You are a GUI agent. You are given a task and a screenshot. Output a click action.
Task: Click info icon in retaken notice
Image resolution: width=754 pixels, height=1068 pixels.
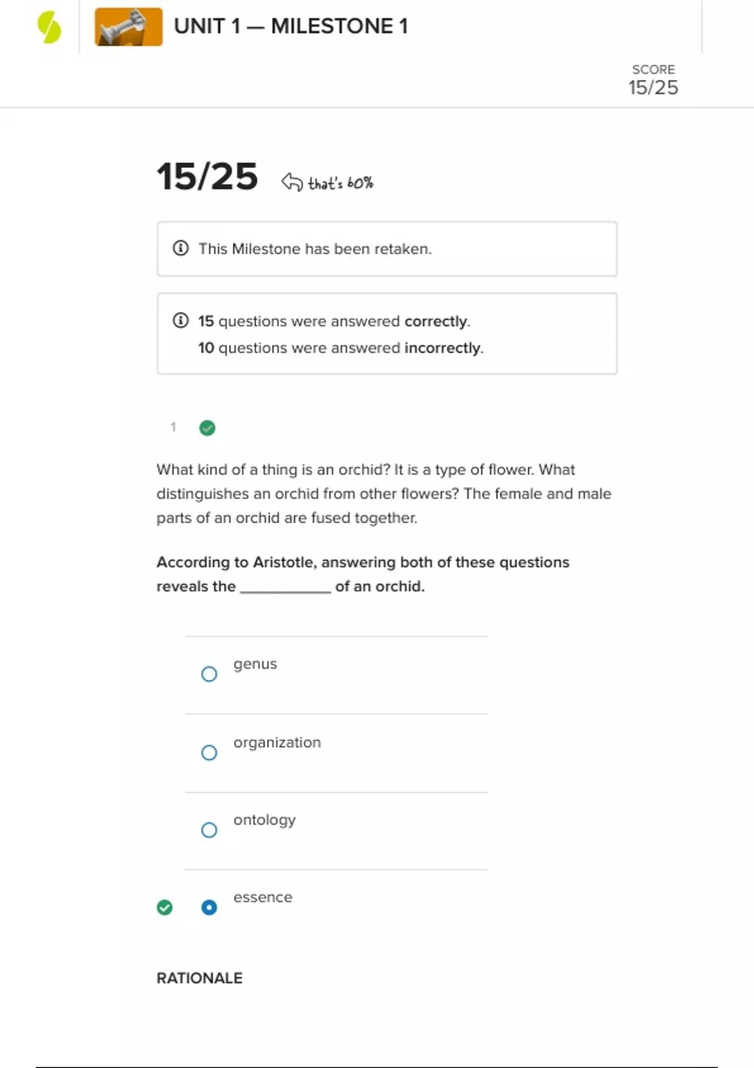point(180,248)
